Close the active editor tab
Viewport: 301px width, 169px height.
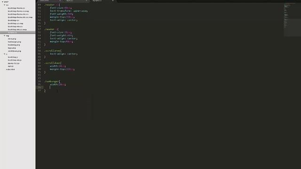coord(113,1)
